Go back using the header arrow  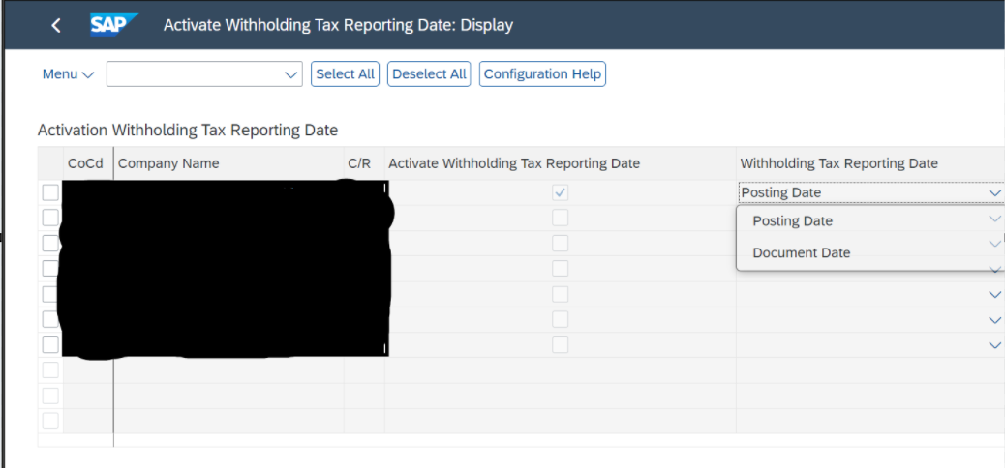[56, 25]
